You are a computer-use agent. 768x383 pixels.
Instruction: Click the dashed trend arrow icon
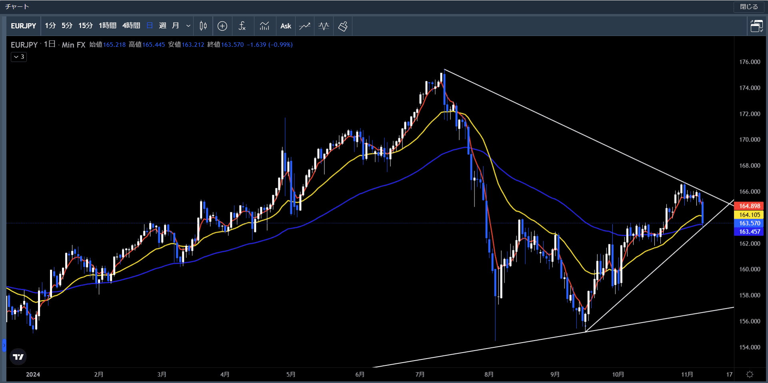pos(305,26)
